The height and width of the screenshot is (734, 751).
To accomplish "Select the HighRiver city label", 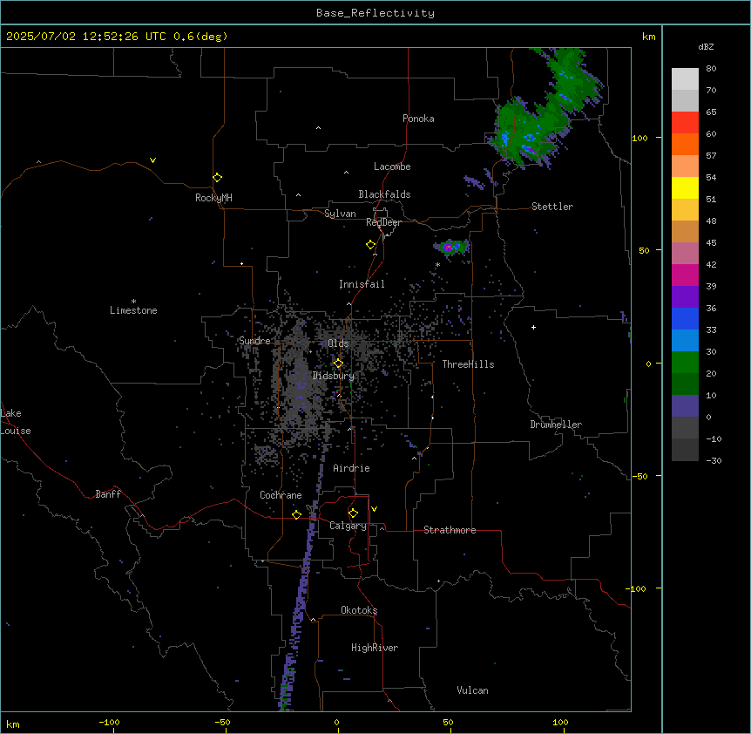I will [x=375, y=648].
